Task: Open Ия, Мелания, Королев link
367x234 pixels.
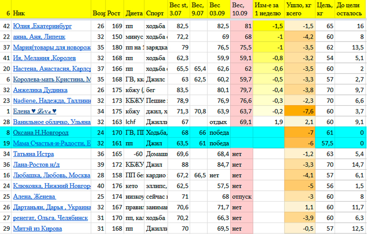Action: [44, 58]
